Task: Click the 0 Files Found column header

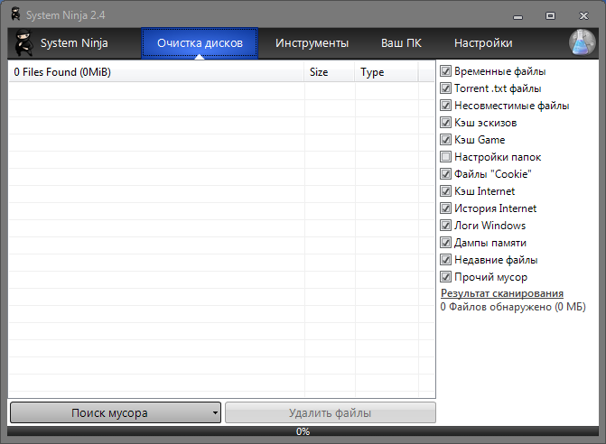Action: 156,72
